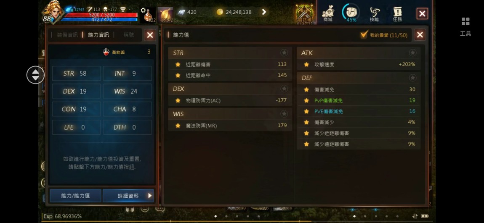
Task: Tap the health potion quick slot
Action: point(148,15)
